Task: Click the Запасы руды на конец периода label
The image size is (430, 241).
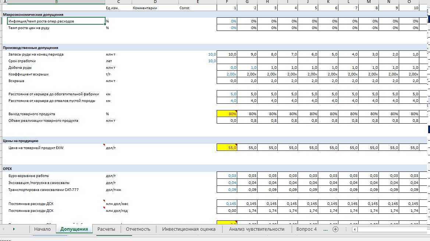Action: (36, 54)
